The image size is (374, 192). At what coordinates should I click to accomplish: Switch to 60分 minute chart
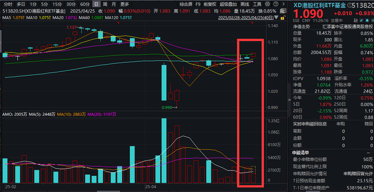(85, 4)
